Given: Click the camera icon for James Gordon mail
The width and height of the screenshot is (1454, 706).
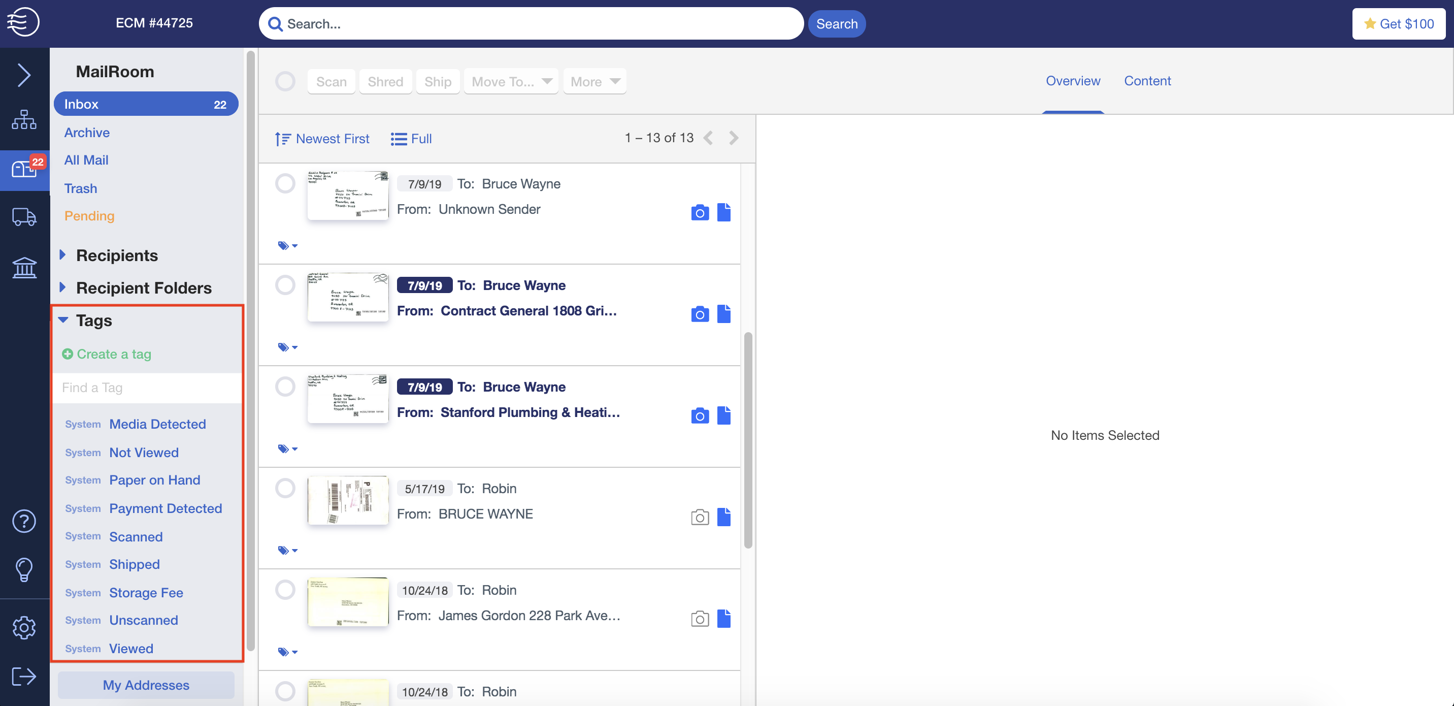Looking at the screenshot, I should tap(700, 619).
